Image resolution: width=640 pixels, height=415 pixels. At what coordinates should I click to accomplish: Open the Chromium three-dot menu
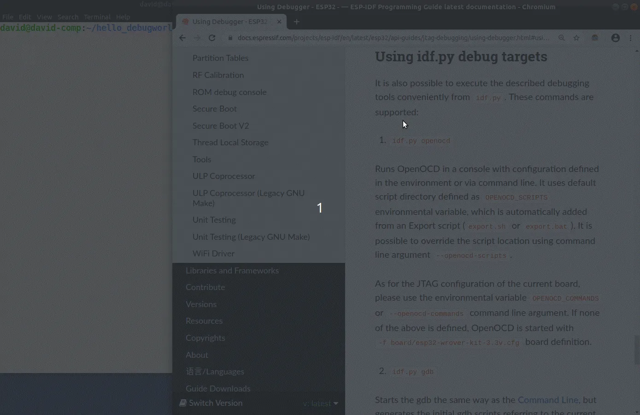tap(630, 38)
